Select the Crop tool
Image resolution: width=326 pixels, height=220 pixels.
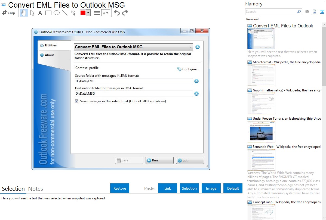tap(8, 13)
